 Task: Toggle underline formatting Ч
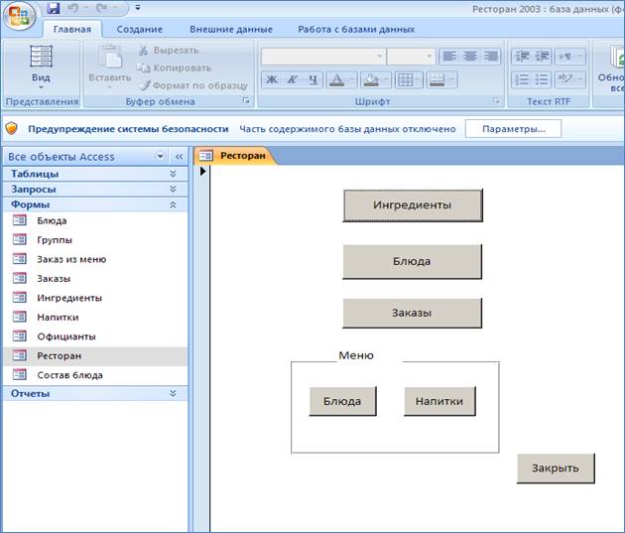(313, 80)
